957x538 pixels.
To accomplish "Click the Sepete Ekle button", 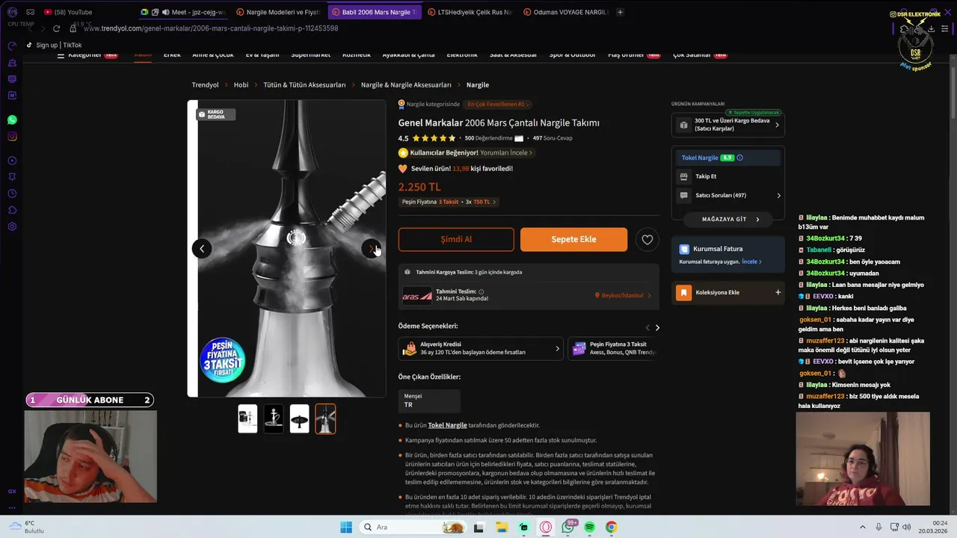I will pos(573,239).
